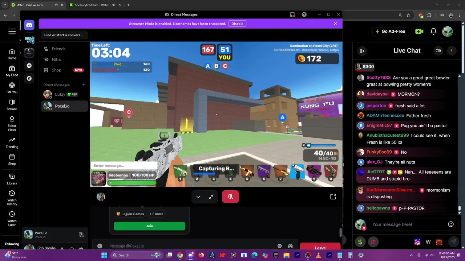Screen dimensions: 465x261
Task: Toggle the microphone mute in Discord
Action: pyautogui.click(x=62, y=249)
